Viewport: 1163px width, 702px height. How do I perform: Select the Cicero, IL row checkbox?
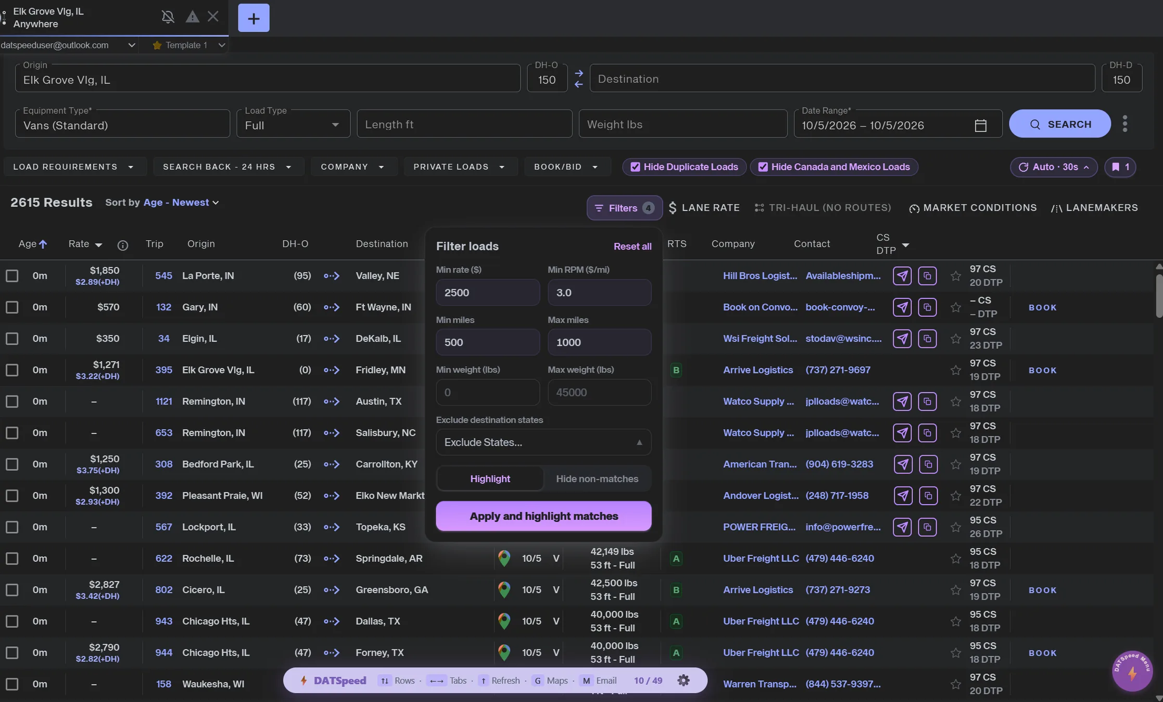pyautogui.click(x=12, y=590)
